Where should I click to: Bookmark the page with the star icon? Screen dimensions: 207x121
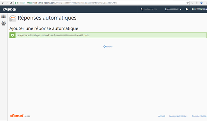point(187,3)
